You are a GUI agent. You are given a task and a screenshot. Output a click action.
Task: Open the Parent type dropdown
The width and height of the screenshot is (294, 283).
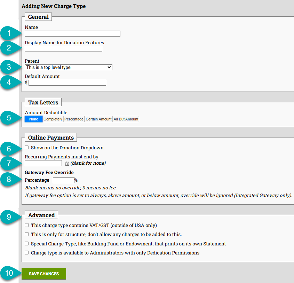point(69,67)
